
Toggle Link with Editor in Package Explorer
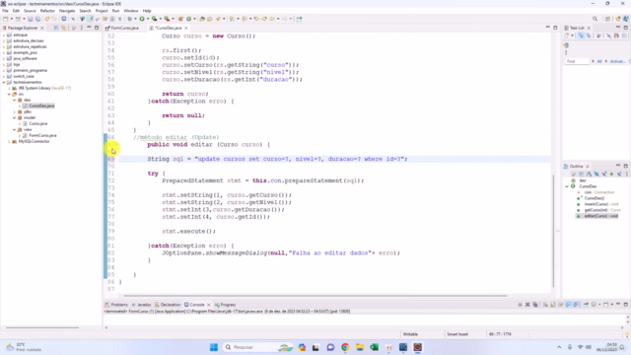tap(63, 28)
